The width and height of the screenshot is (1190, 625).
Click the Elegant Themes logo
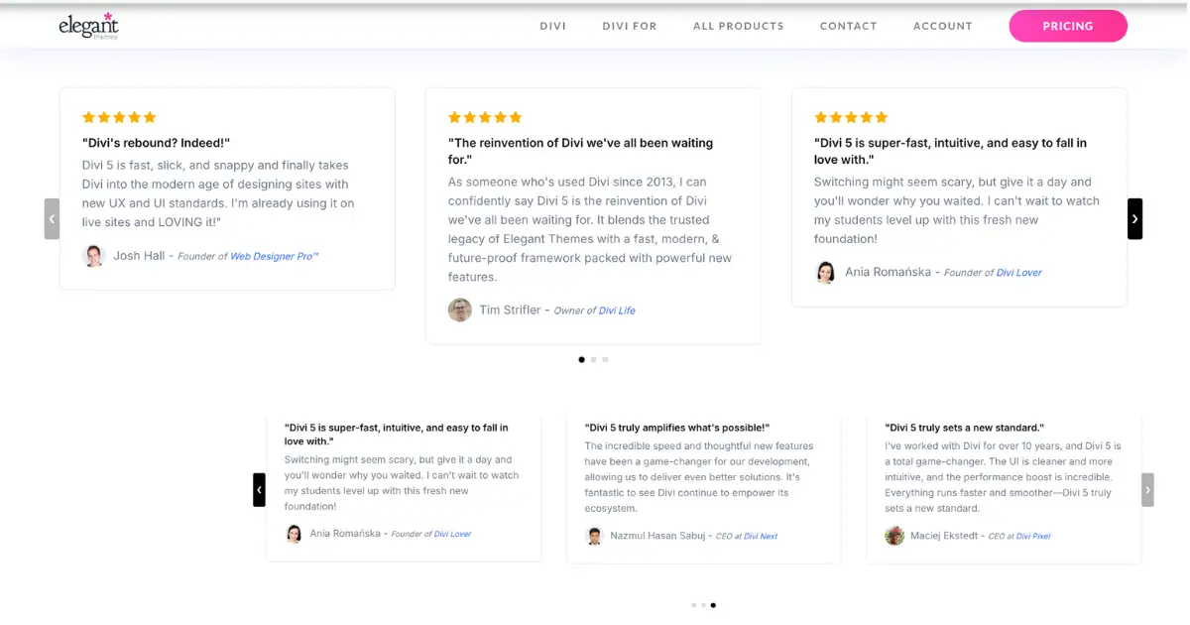click(x=88, y=26)
